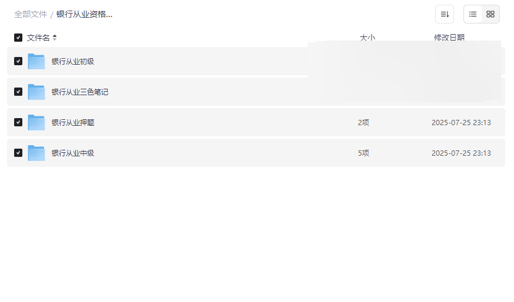Deselect the 银行从业押题 row checkbox

18,122
